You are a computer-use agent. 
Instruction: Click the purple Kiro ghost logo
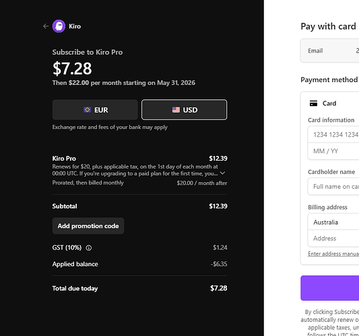tap(59, 26)
